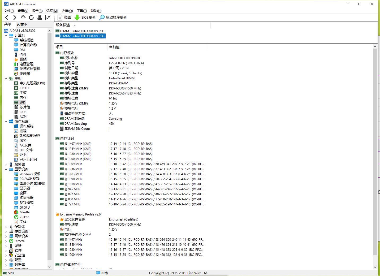The height and width of the screenshot is (276, 380).
Task: Click the 序列号 value C225CB70h (1892361666)
Action: tap(126, 63)
